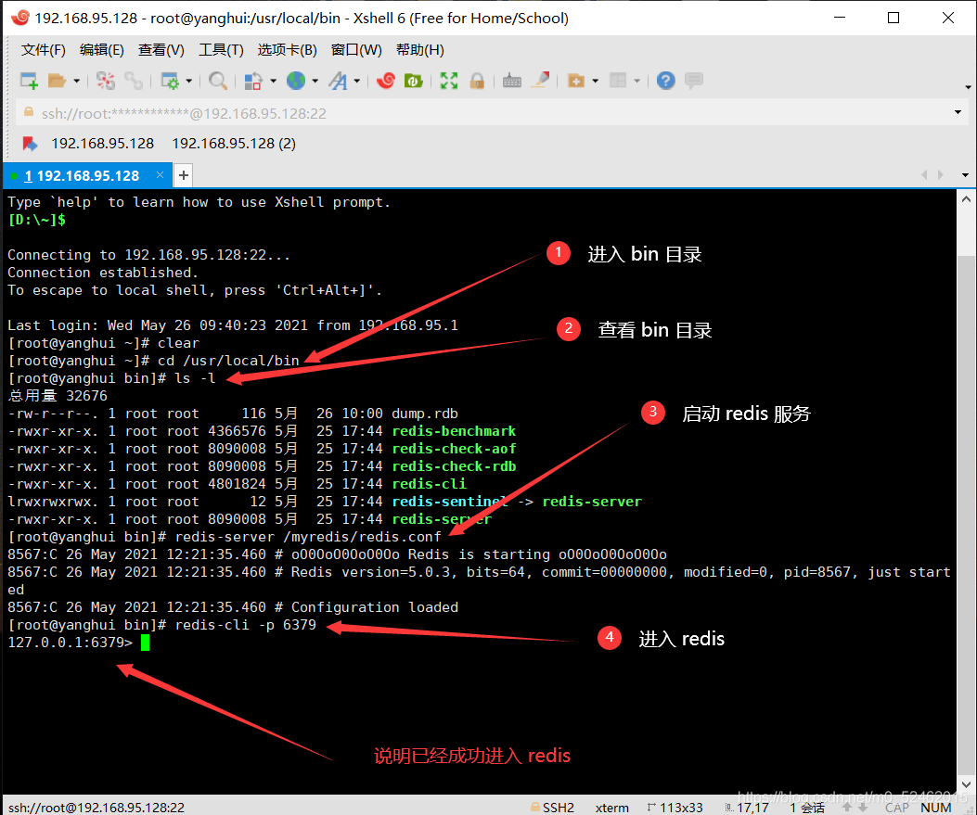The width and height of the screenshot is (977, 815).
Task: Click the Lock Screen padlock icon
Action: [477, 81]
